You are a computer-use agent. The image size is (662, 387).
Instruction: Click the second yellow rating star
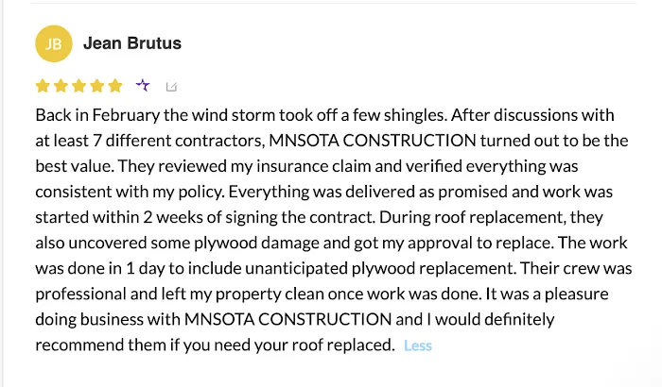point(61,86)
